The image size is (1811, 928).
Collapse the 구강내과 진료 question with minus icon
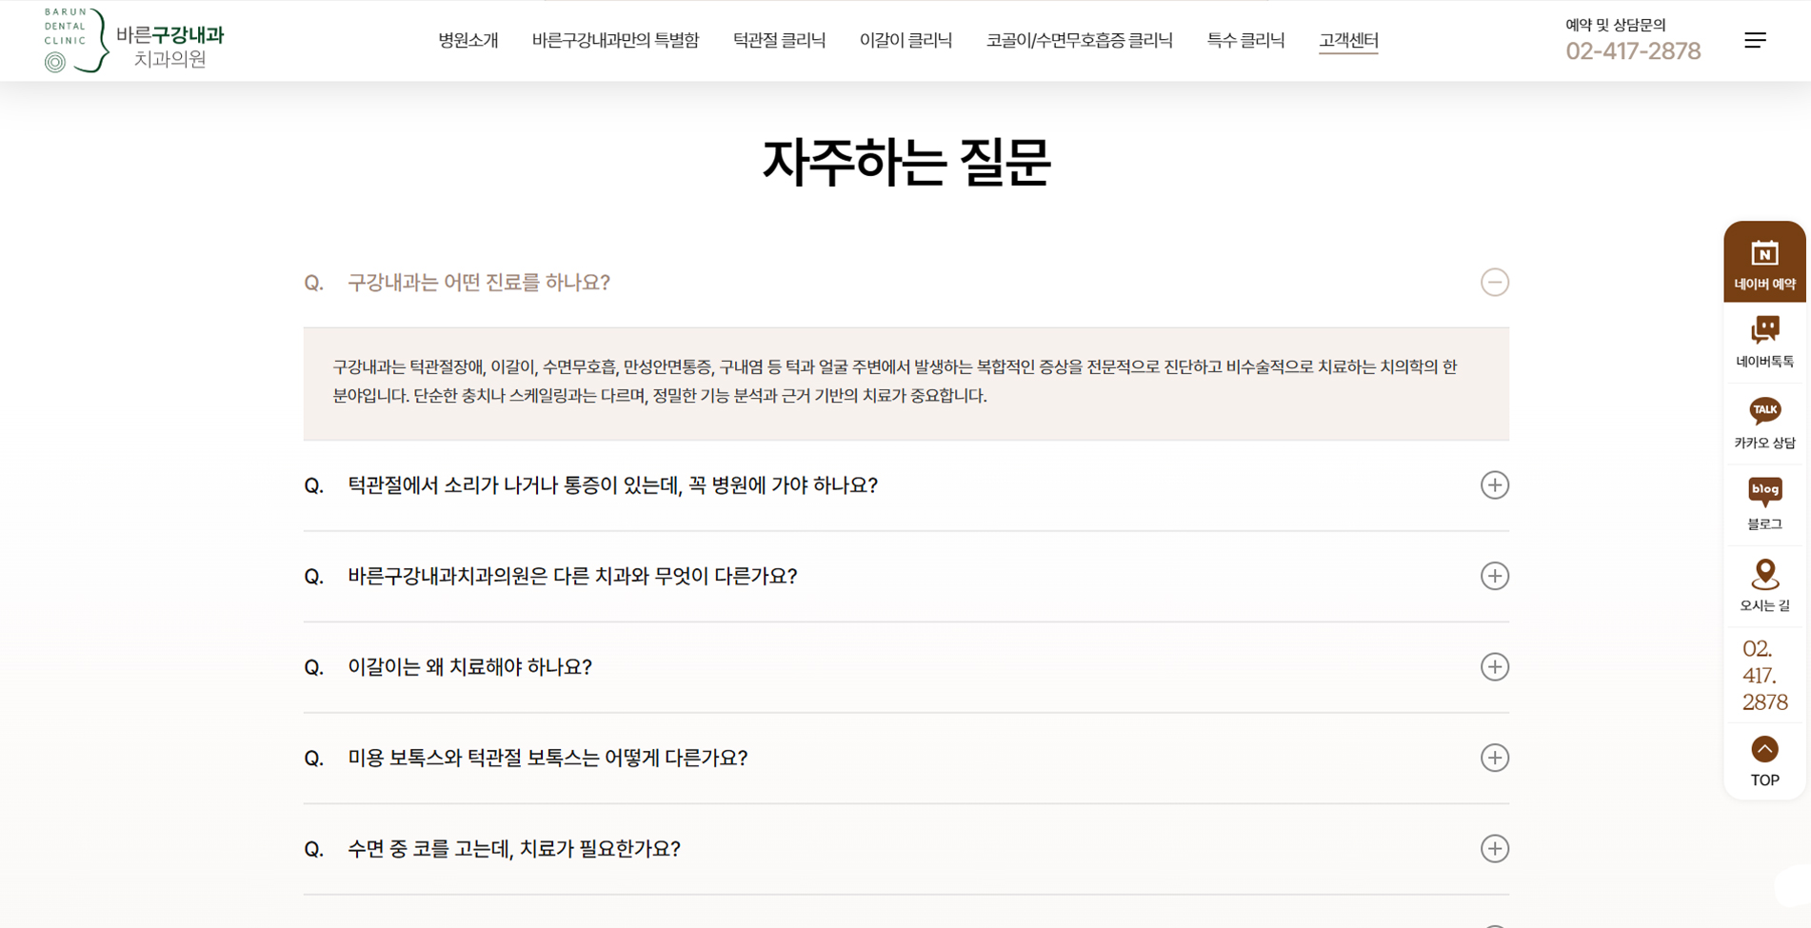pos(1493,283)
